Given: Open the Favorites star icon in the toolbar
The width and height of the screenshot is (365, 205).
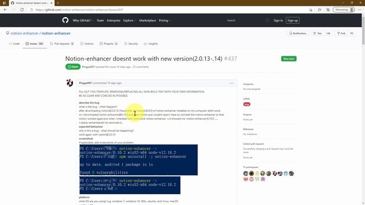Looking at the screenshot, I should [319, 10].
